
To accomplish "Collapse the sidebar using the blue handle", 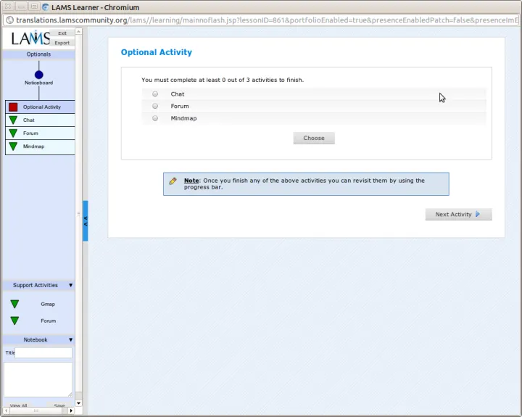I will coord(85,221).
